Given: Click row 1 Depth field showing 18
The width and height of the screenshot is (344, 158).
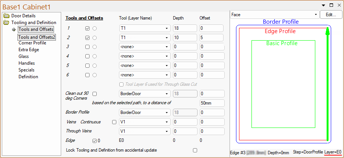Looking at the screenshot, I should click(x=185, y=29).
